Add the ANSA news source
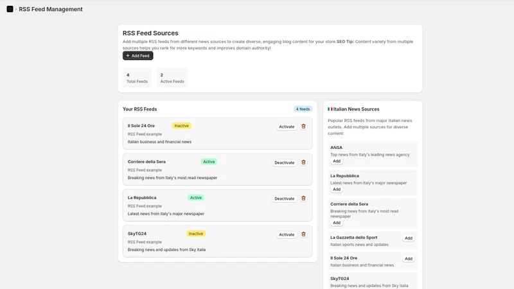The width and height of the screenshot is (514, 289). tap(337, 161)
